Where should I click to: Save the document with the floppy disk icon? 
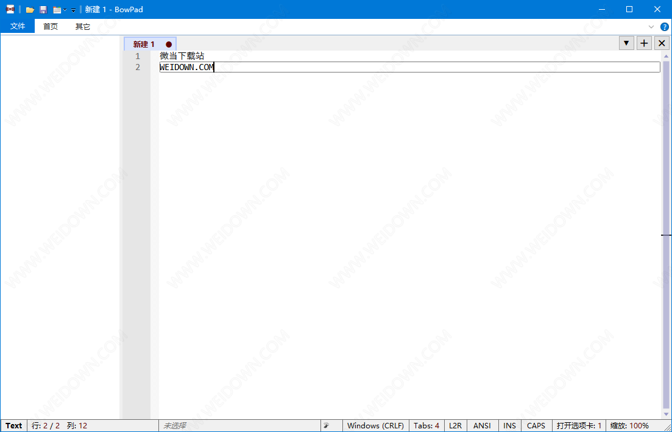click(x=43, y=9)
